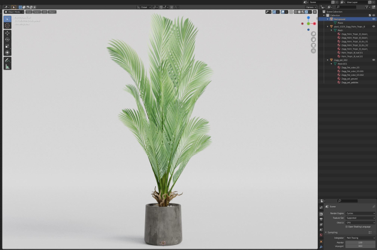Viewport: 377px width, 250px height.
Task: Exclude Collection from view layer checkbox
Action: coord(370,15)
